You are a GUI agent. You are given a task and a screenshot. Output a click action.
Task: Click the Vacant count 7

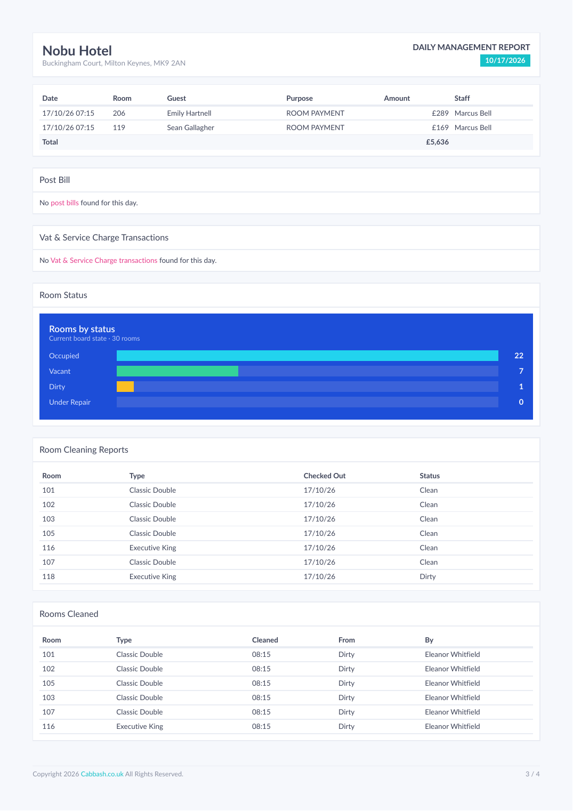[x=521, y=371]
